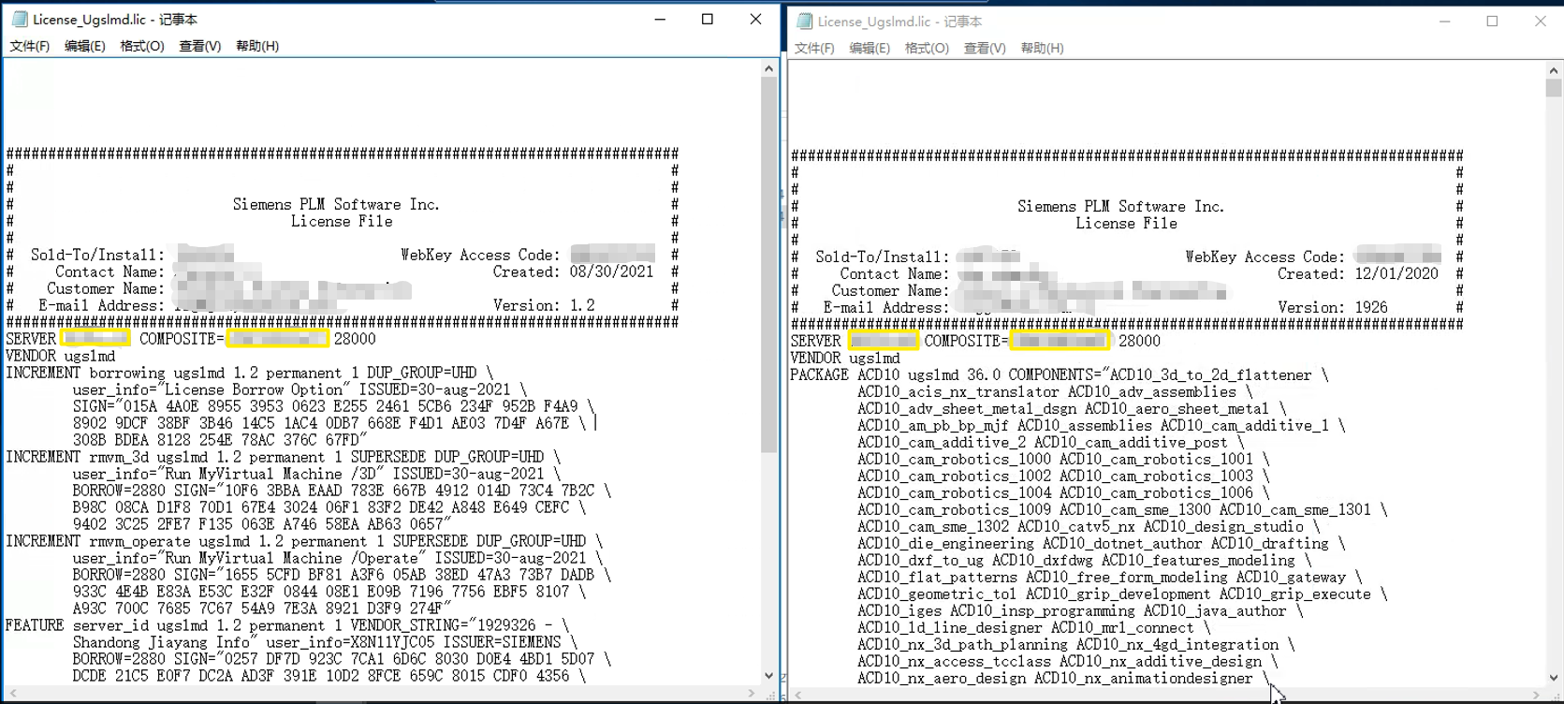Click "Shandong Jiayang Info" line in left window
1564x704 pixels.
tap(326, 642)
